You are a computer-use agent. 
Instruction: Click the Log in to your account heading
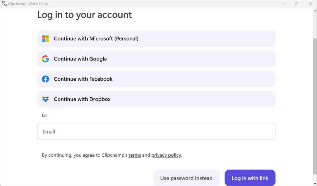(x=85, y=15)
